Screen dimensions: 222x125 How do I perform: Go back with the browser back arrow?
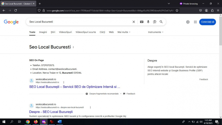tap(4, 10)
